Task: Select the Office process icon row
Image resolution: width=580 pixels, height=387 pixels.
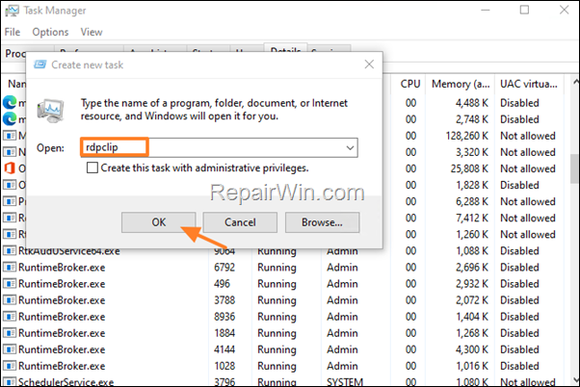Action: click(x=10, y=168)
